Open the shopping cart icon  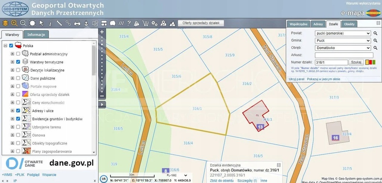coord(145,23)
